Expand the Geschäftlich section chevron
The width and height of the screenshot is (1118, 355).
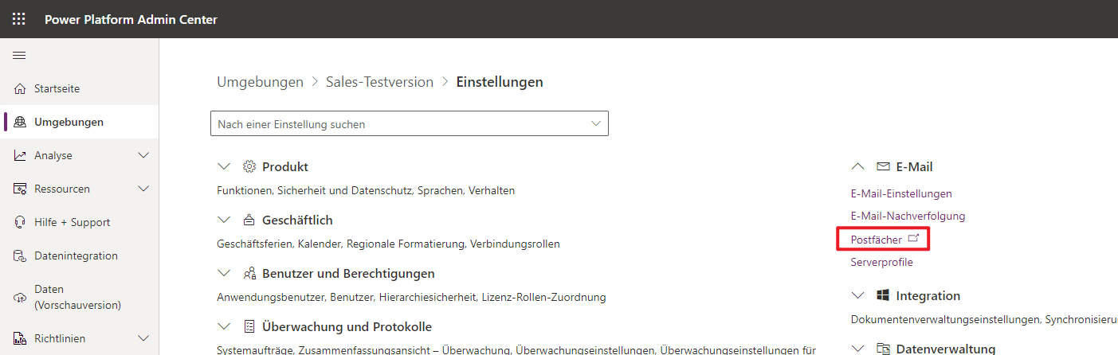coord(224,220)
